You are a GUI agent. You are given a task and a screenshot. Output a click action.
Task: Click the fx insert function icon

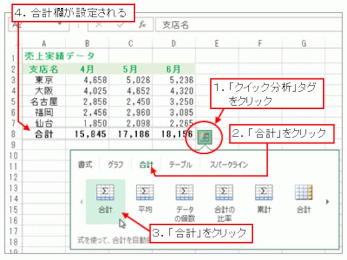click(142, 25)
